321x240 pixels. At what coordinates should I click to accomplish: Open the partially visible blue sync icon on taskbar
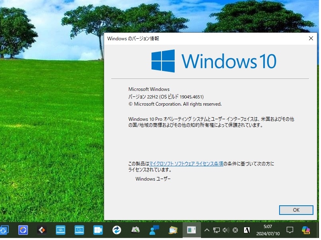coord(4,230)
